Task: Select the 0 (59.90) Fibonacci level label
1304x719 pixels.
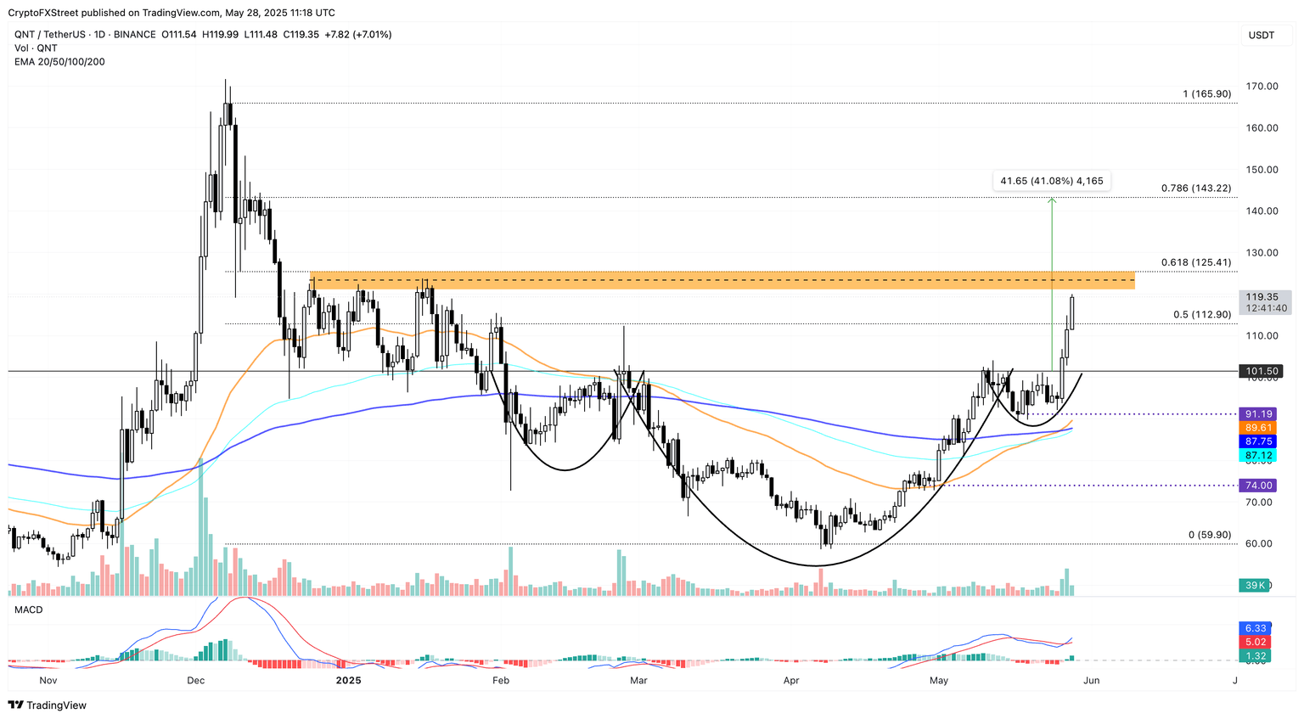Action: (x=1210, y=535)
